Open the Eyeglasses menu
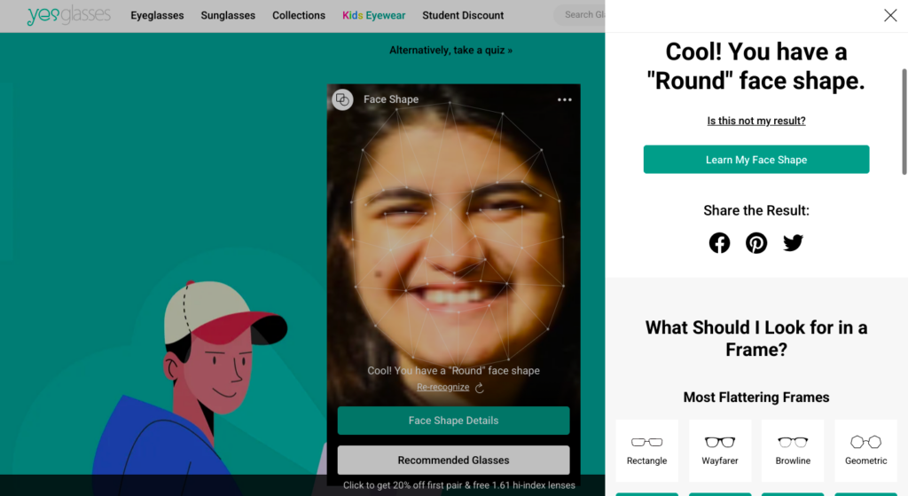This screenshot has height=496, width=908. tap(157, 16)
